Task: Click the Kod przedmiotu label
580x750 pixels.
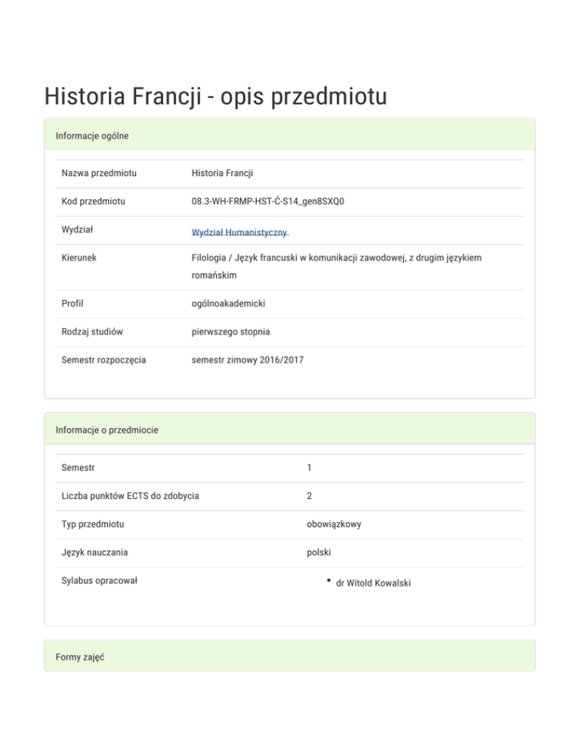Action: click(x=94, y=201)
